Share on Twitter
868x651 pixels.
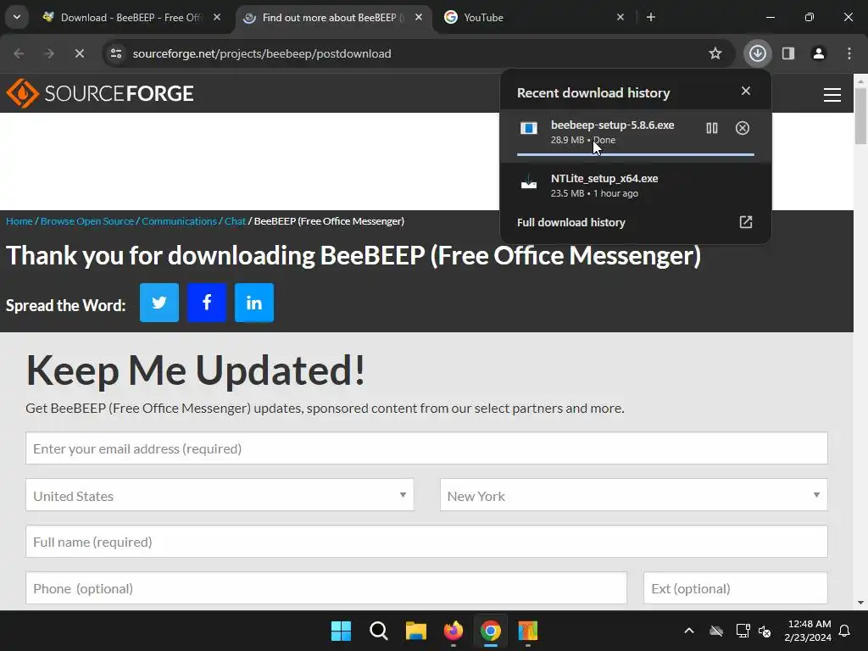[x=159, y=303]
